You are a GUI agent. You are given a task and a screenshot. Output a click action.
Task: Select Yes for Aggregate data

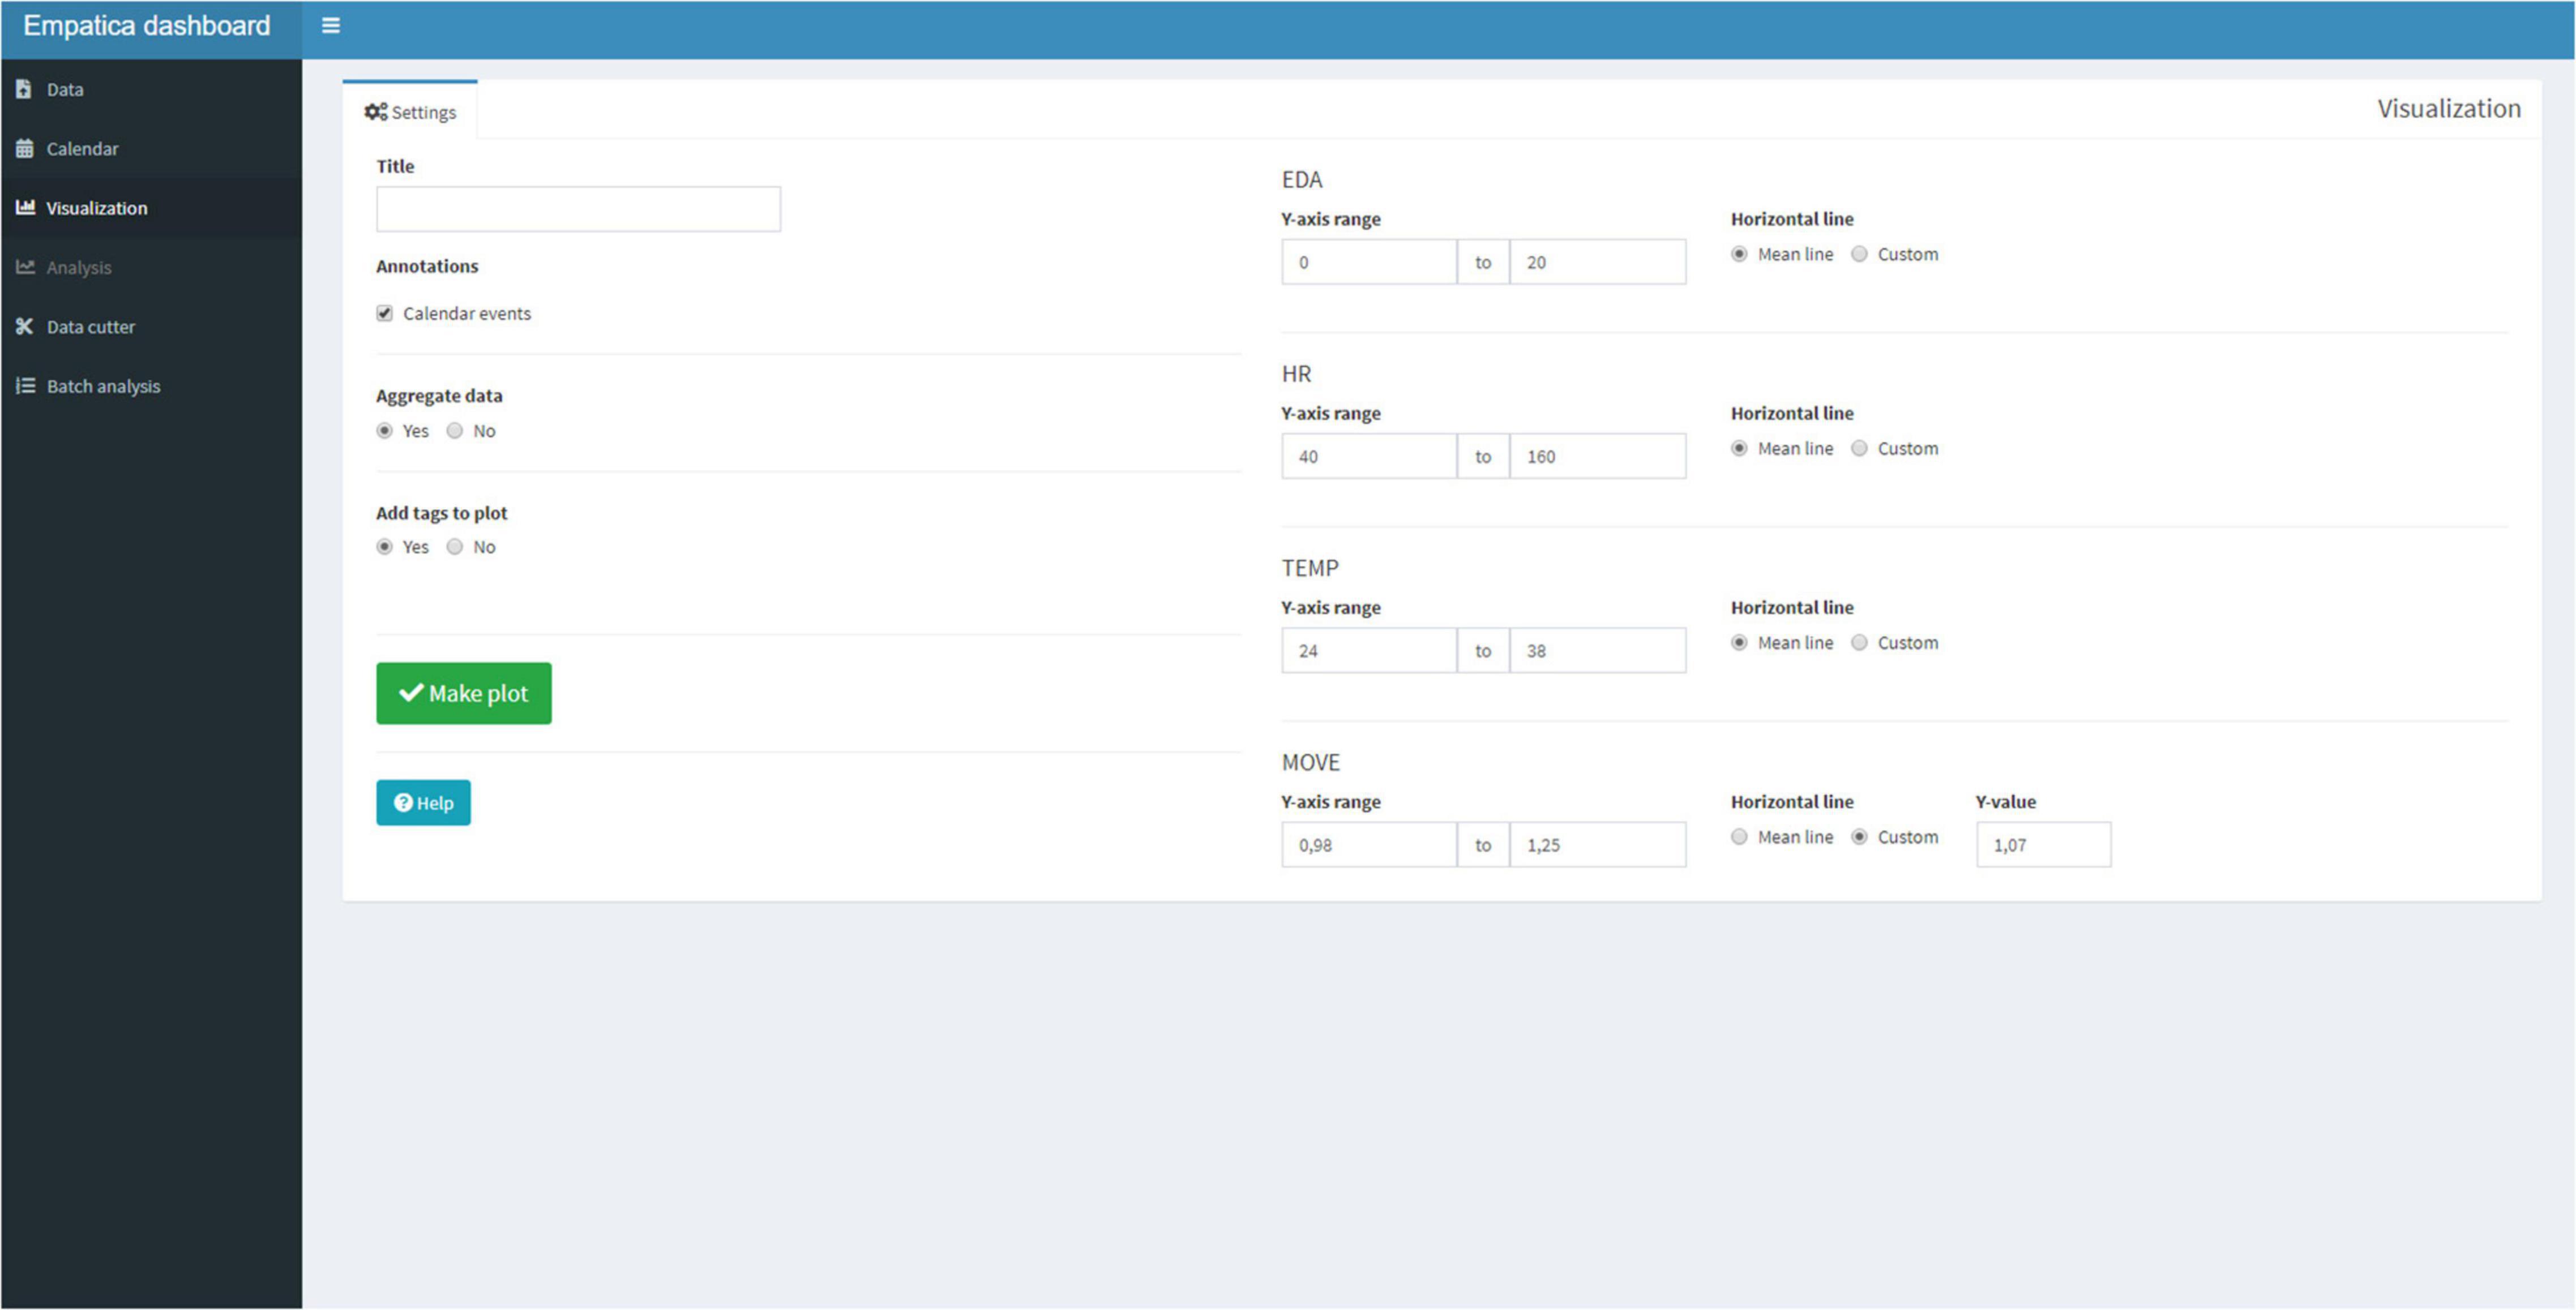pyautogui.click(x=385, y=431)
